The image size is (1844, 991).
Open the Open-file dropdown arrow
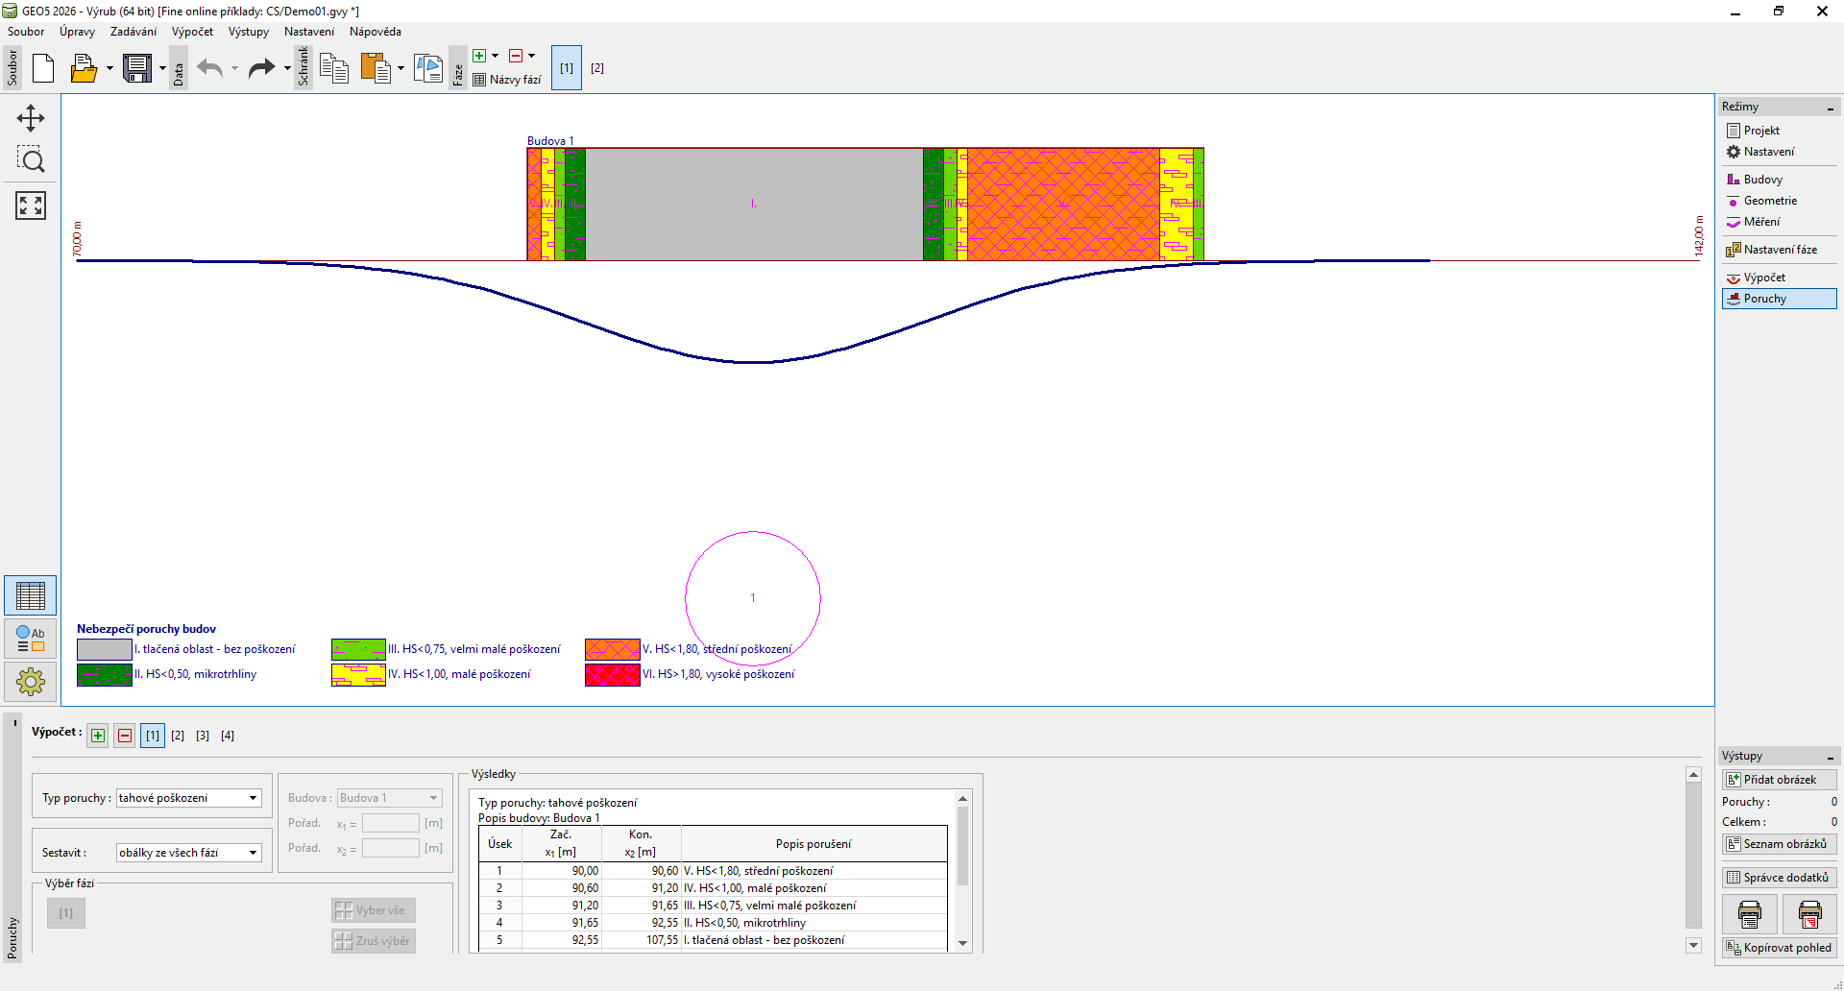(x=109, y=68)
